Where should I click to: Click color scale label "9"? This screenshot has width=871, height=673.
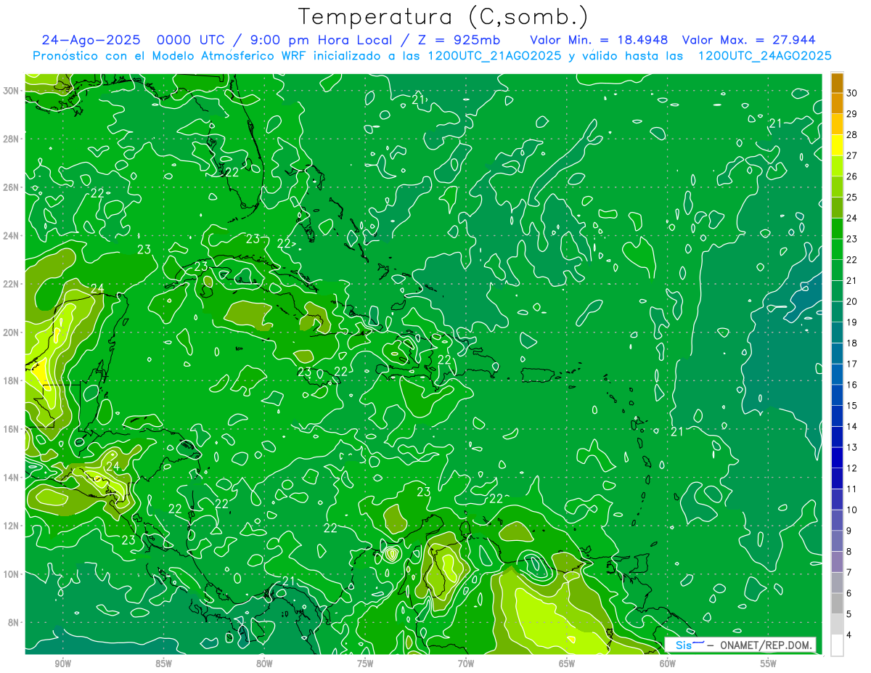coord(850,531)
